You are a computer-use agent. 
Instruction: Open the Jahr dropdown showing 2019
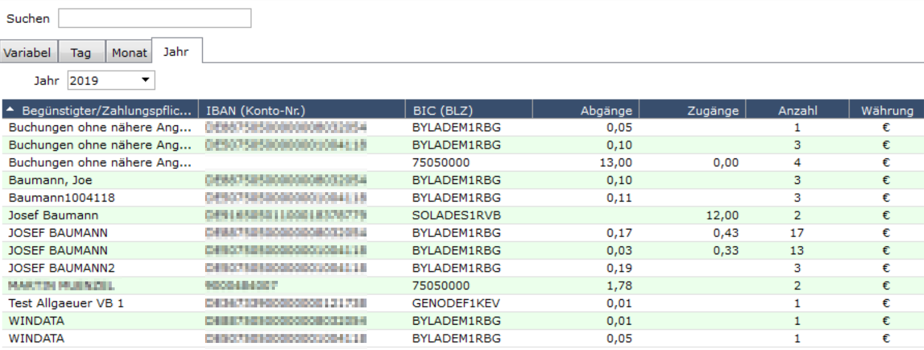point(111,81)
